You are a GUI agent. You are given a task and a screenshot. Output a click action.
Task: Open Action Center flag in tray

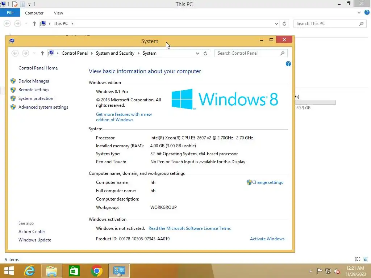tap(319, 271)
